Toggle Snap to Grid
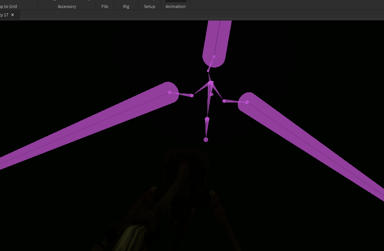 tap(8, 6)
